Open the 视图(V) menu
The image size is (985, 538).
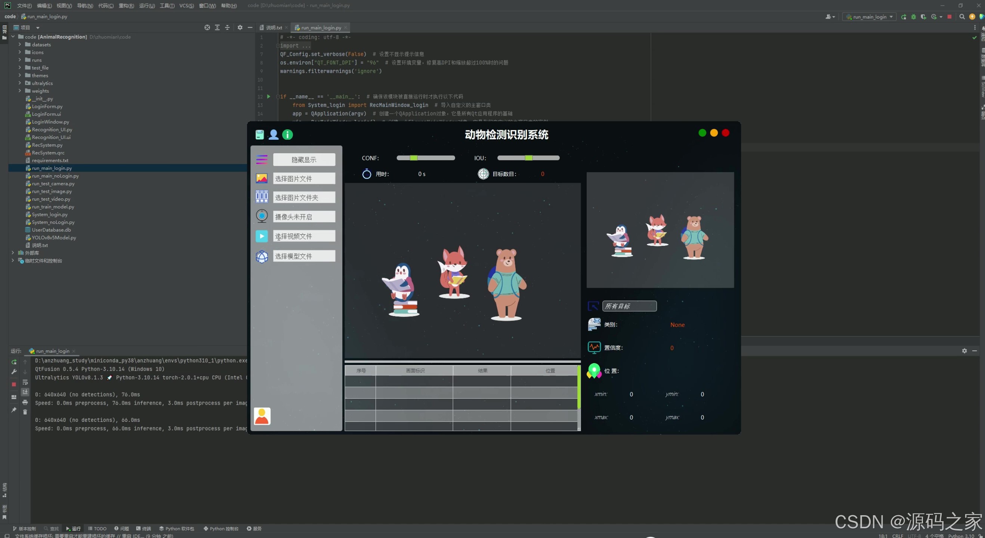64,5
